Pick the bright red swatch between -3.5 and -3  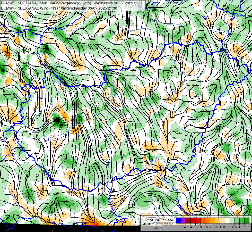[198, 220]
